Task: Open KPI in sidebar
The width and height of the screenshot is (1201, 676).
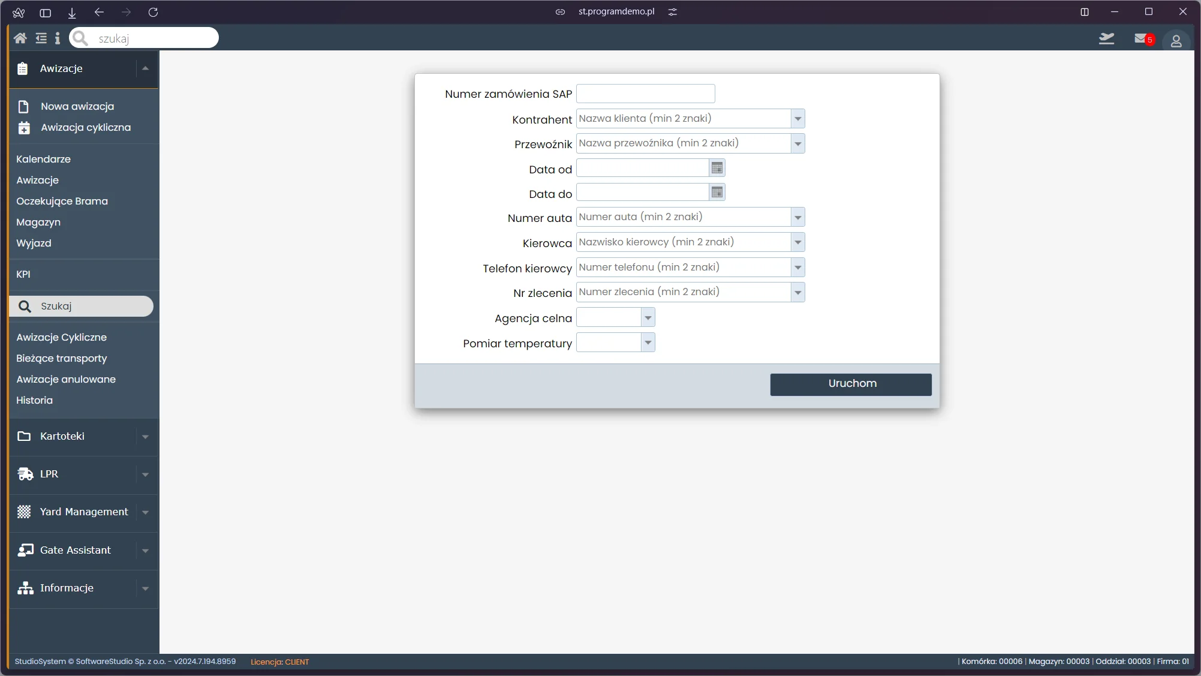Action: tap(23, 274)
